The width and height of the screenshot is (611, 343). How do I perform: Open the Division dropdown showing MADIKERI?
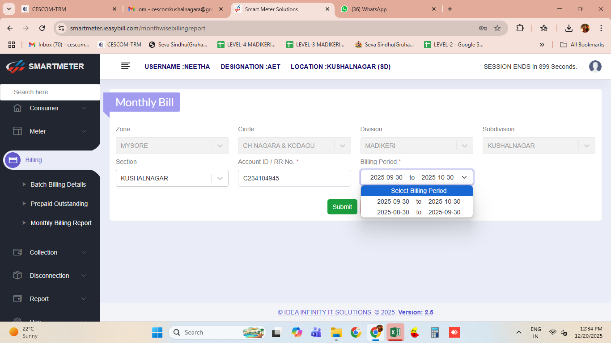pos(417,146)
